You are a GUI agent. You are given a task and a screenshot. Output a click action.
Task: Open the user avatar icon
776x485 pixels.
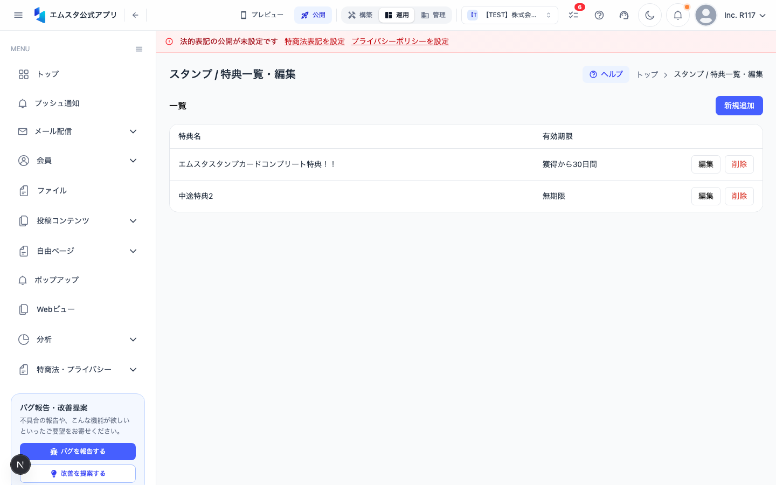(x=706, y=15)
